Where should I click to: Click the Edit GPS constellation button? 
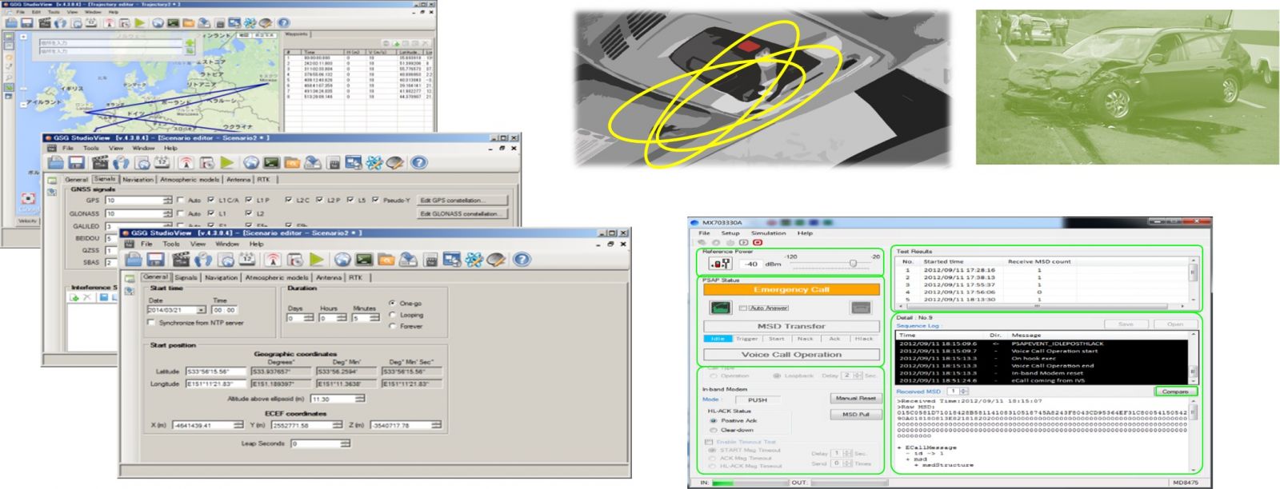point(462,200)
